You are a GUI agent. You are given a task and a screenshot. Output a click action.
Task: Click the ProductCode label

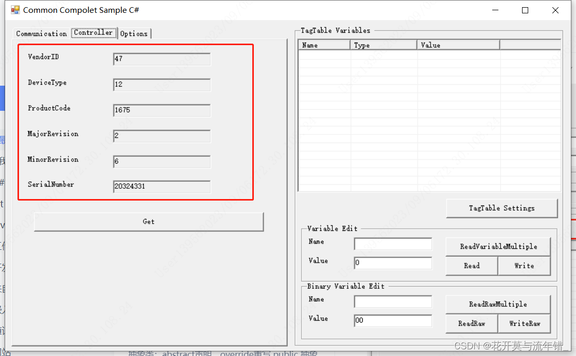[49, 108]
